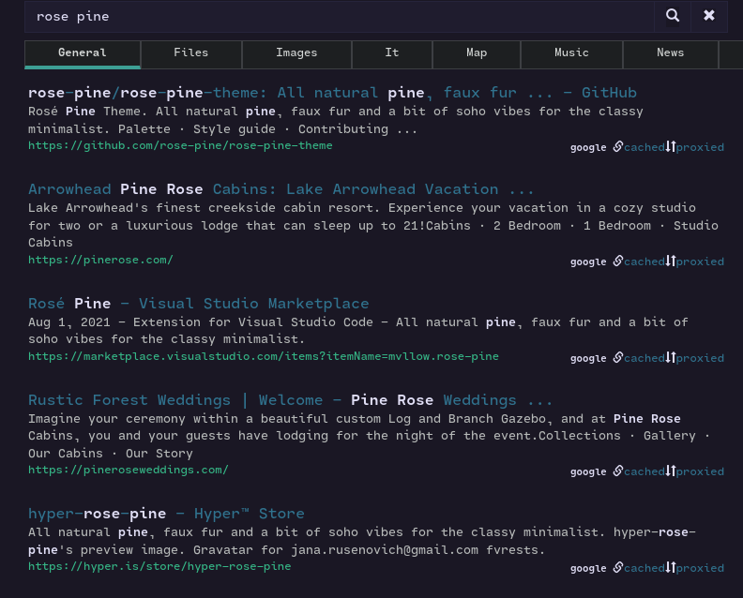This screenshot has width=743, height=598.
Task: Open cached link for the Visual Studio Marketplace result
Action: tap(644, 358)
